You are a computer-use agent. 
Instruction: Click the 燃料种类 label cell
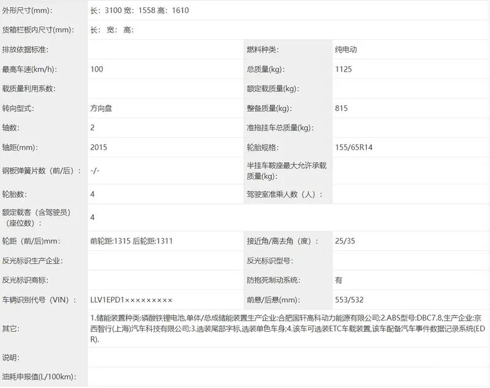(260, 49)
